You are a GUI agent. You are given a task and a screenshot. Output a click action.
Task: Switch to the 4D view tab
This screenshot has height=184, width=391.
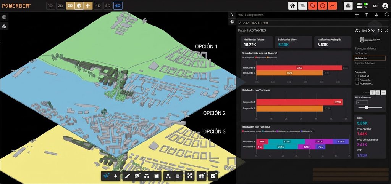click(x=98, y=6)
